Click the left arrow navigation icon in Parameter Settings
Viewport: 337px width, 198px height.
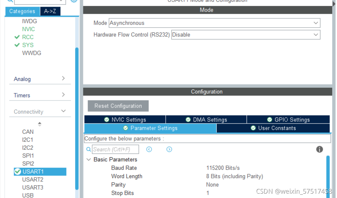pyautogui.click(x=149, y=149)
